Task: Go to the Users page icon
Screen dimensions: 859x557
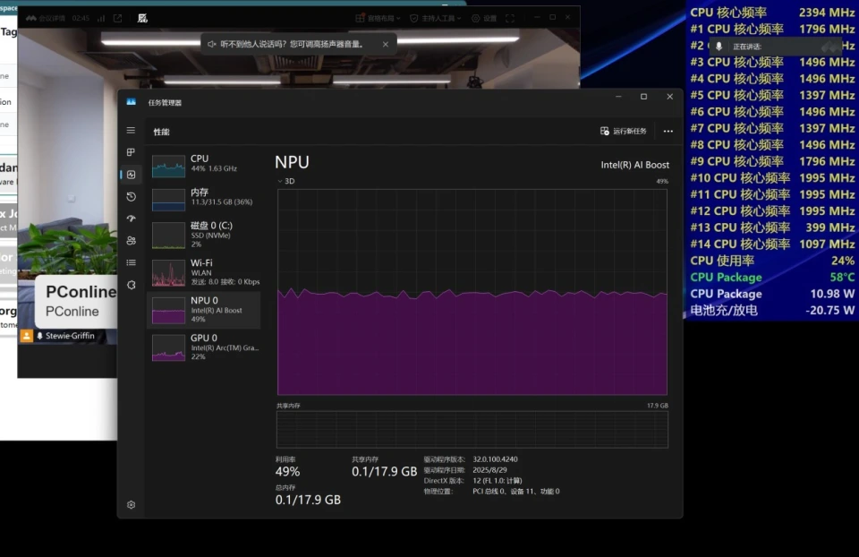Action: [131, 240]
